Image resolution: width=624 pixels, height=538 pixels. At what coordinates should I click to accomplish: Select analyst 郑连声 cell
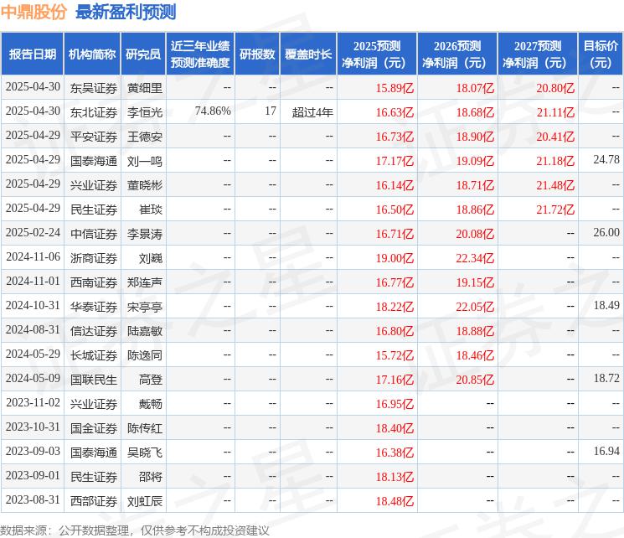tap(145, 282)
